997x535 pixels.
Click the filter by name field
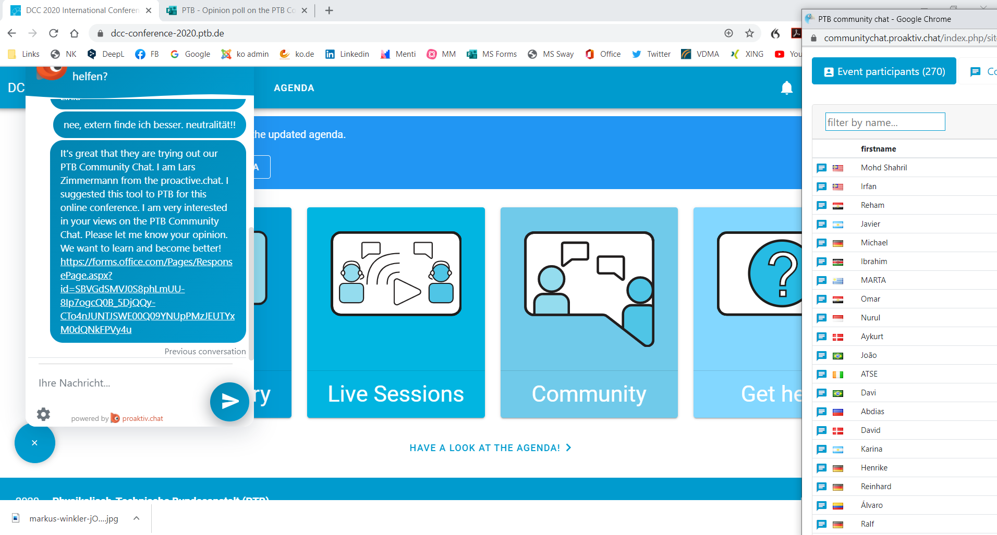click(x=885, y=122)
